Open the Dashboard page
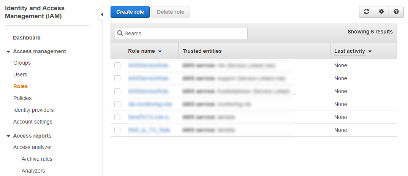Screen dimensions: 408x176 coord(27,38)
